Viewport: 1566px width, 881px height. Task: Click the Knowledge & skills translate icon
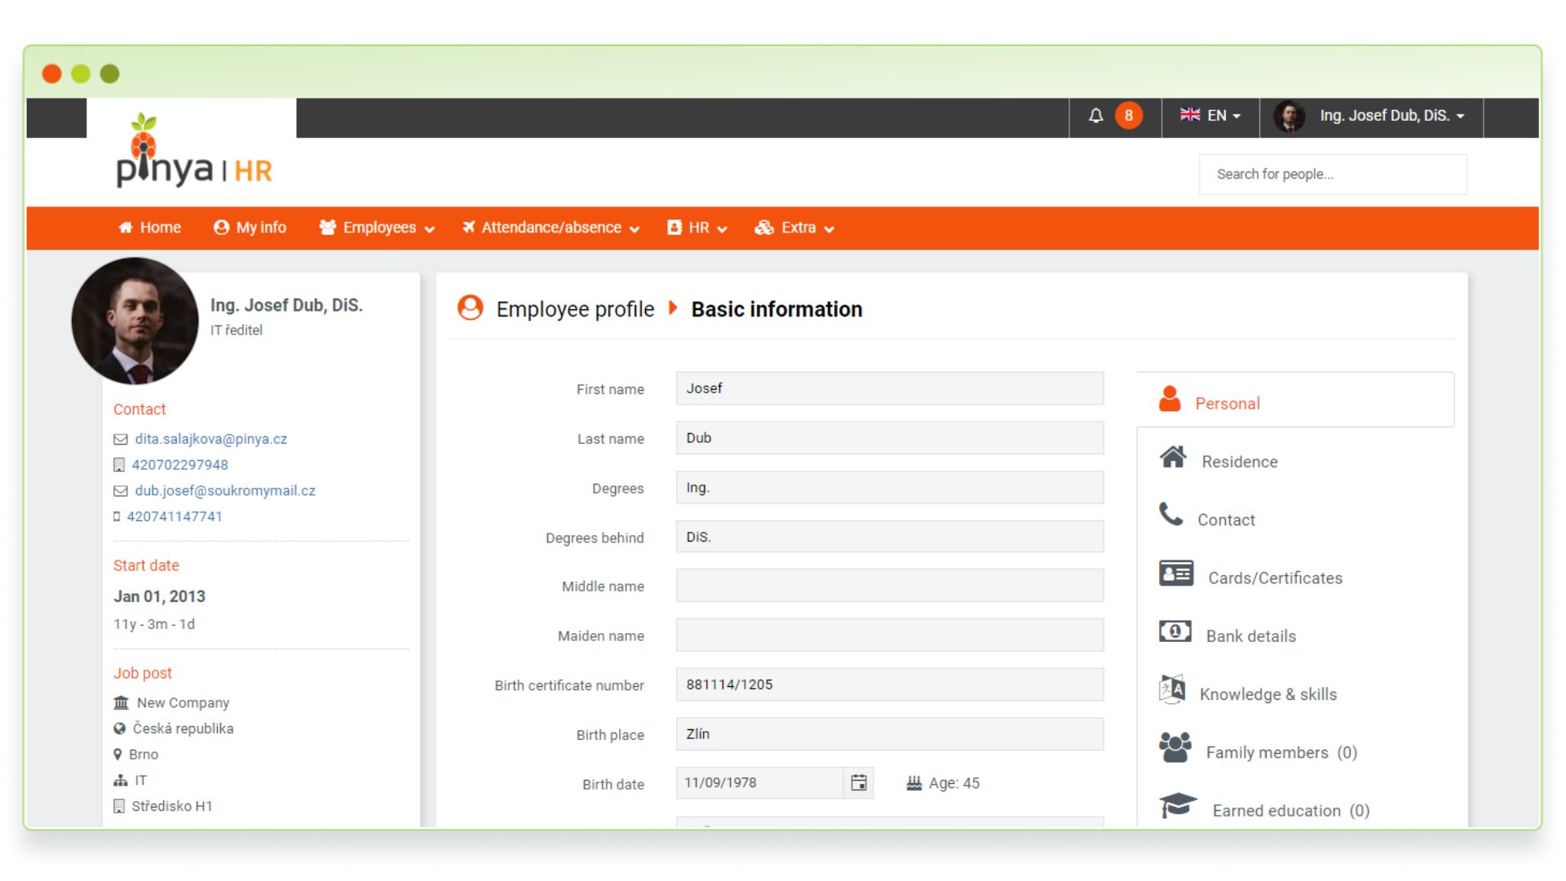pos(1172,690)
